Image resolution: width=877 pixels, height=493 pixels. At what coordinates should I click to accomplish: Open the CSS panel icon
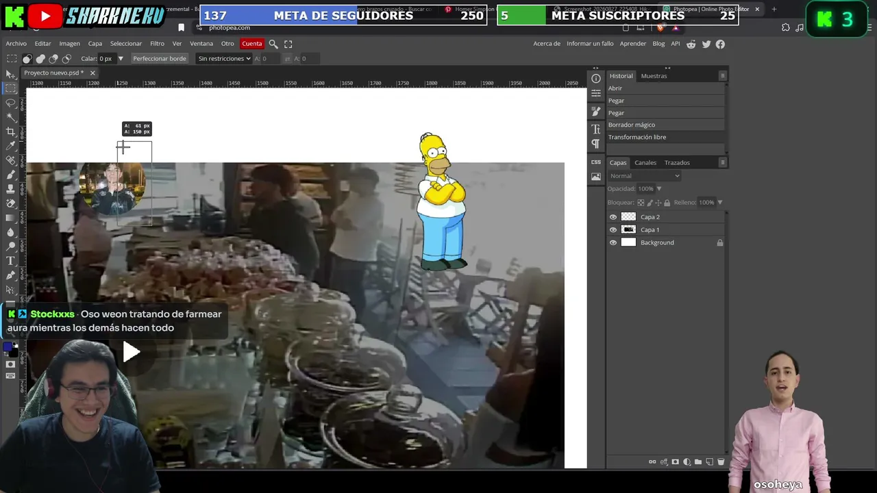click(x=596, y=162)
